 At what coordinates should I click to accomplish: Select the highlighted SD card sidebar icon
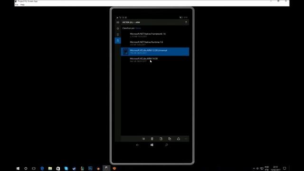118,40
